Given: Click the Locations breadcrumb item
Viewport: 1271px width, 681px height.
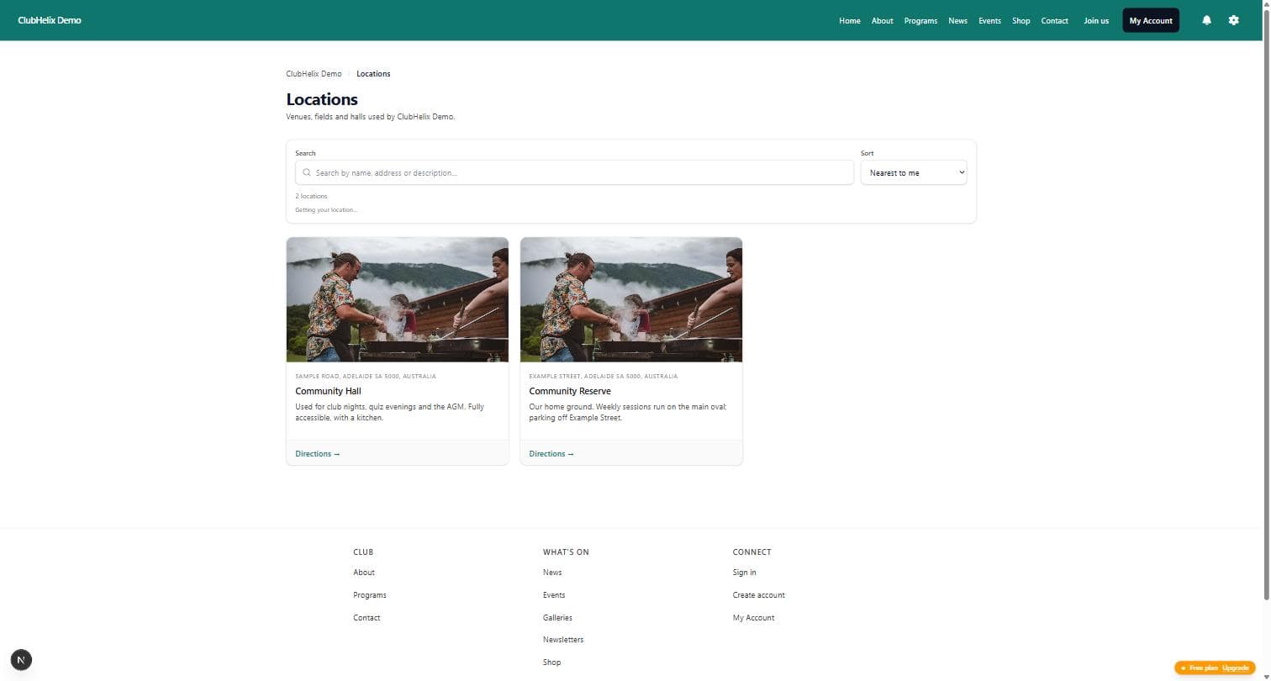Looking at the screenshot, I should [x=373, y=74].
